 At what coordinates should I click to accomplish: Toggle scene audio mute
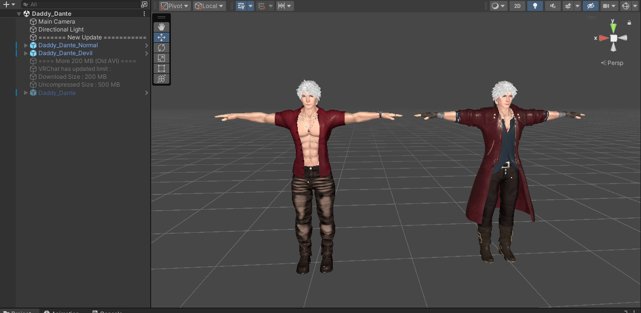pyautogui.click(x=553, y=6)
